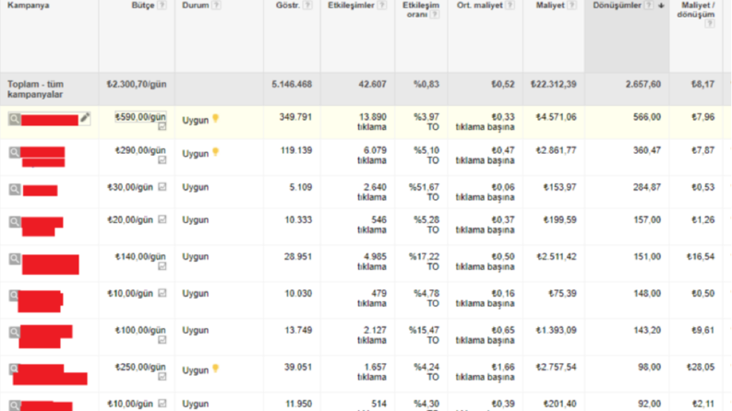
Task: Open help icon next to Ort. maliyet header
Action: pos(510,6)
